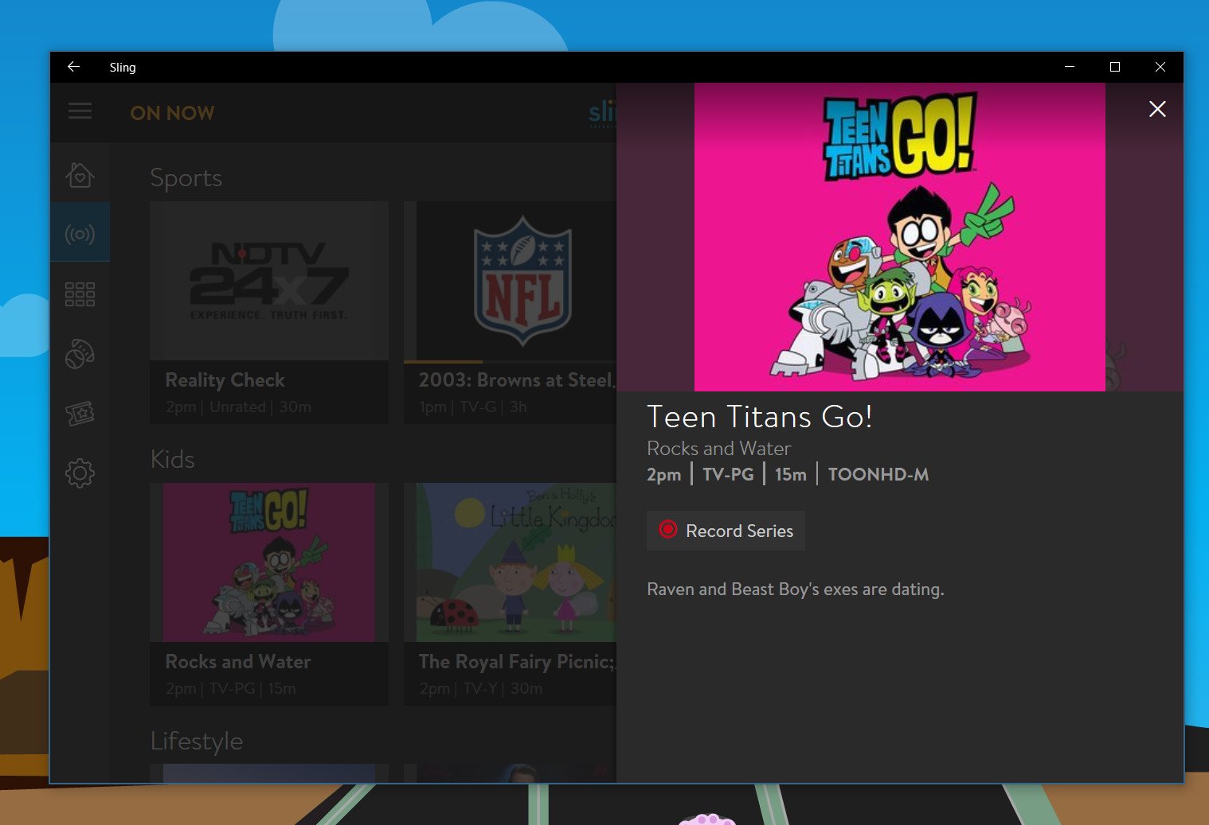Screen dimensions: 1209x825
Task: Click the Sports section heading
Action: point(186,178)
